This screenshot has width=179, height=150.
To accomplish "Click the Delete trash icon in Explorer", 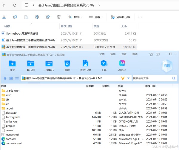I will pyautogui.click(x=59, y=17).
